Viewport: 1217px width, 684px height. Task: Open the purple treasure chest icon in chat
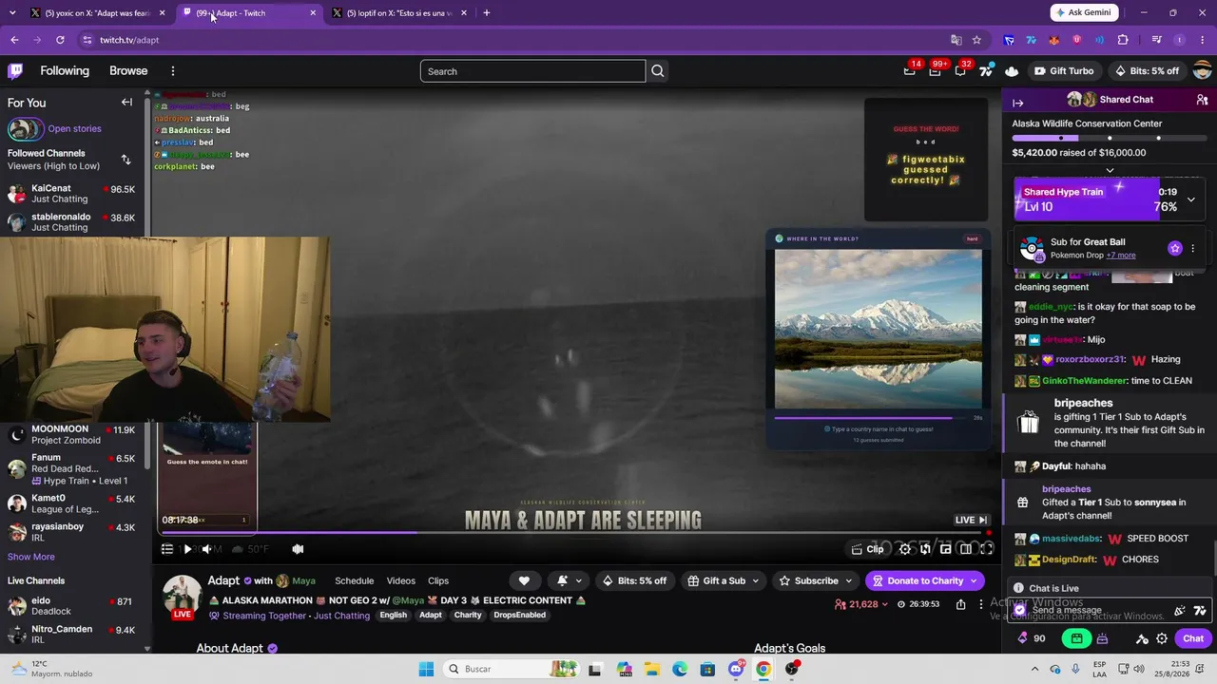1102,638
